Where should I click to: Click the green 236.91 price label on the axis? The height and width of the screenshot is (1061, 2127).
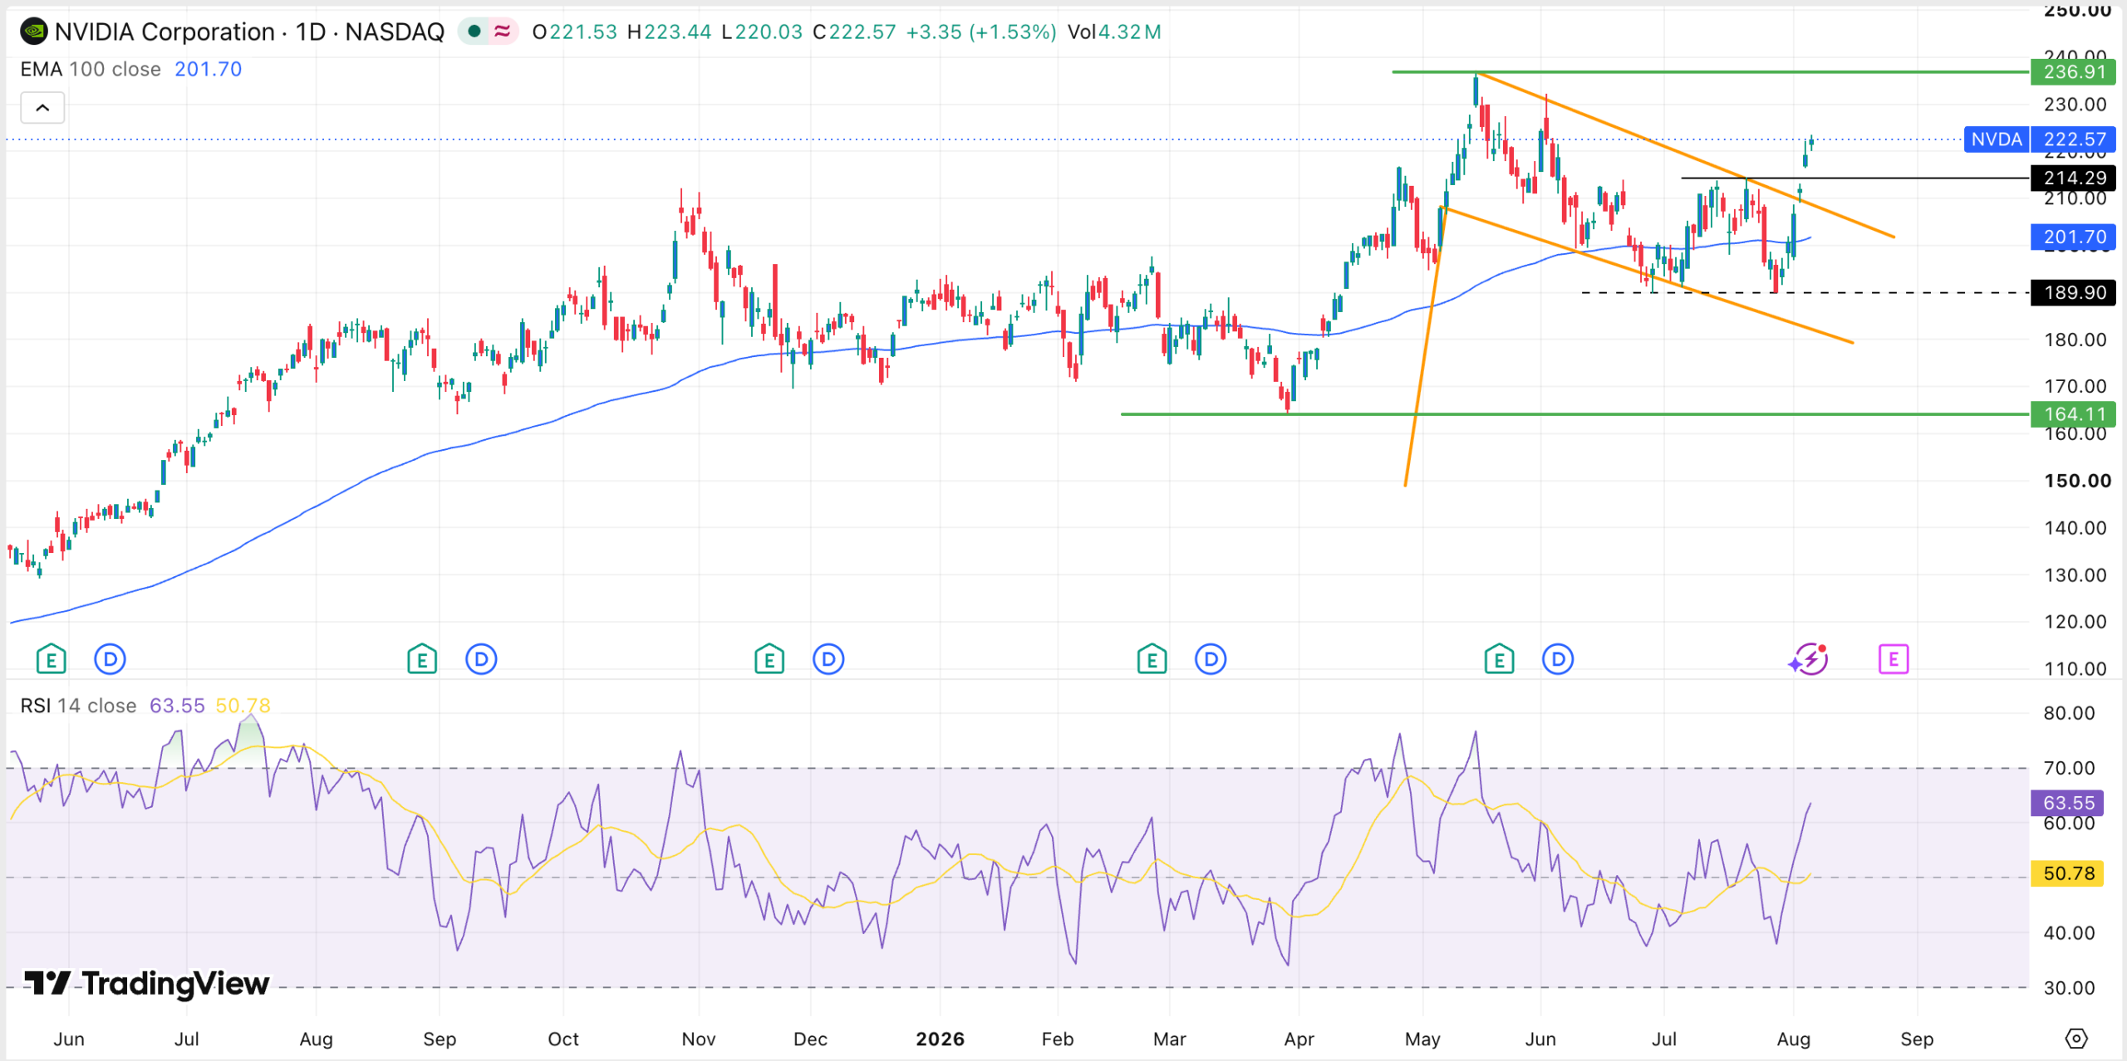[2073, 72]
